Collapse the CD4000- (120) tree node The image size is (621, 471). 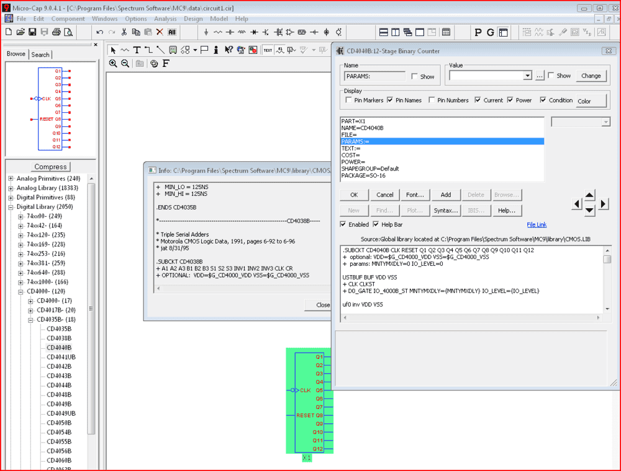pos(20,292)
